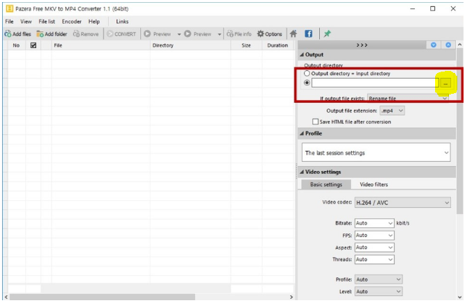Image resolution: width=467 pixels, height=303 pixels.
Task: Click the file list horizontal scrollbar thumb
Action: [x=103, y=297]
